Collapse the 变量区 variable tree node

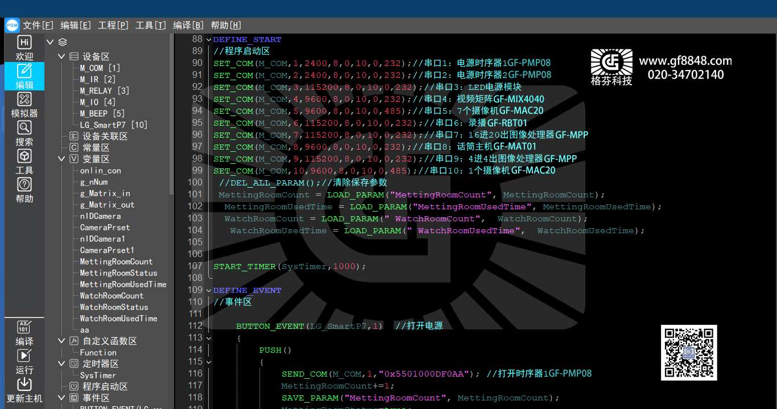click(62, 159)
